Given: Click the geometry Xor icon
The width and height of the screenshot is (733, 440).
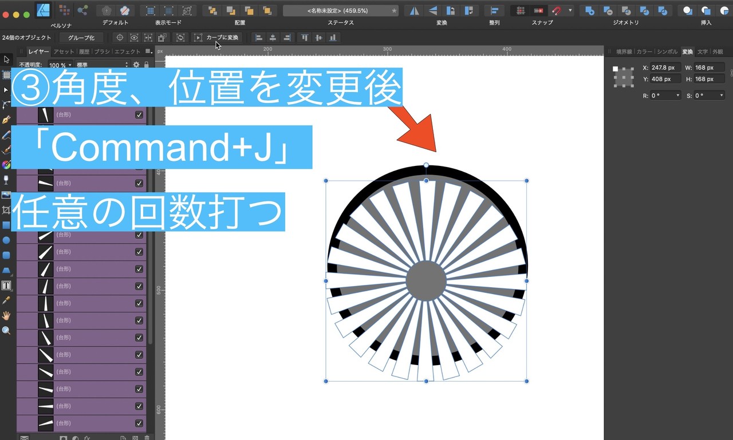Looking at the screenshot, I should point(645,10).
